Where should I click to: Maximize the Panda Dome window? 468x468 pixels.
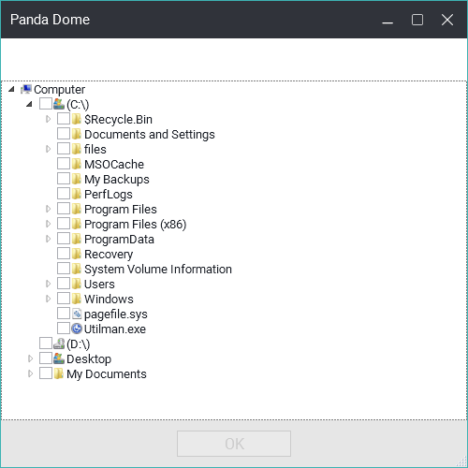[x=417, y=20]
